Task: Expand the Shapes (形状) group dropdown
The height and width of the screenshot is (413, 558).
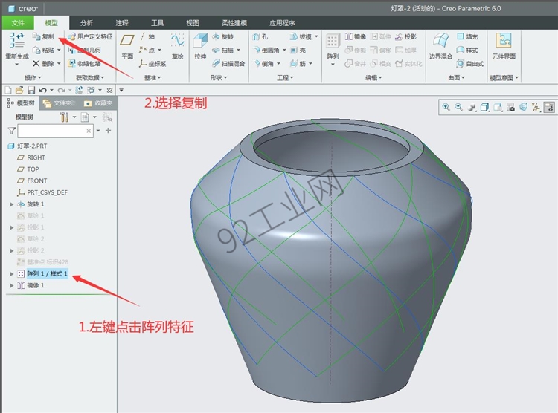Action: click(219, 77)
